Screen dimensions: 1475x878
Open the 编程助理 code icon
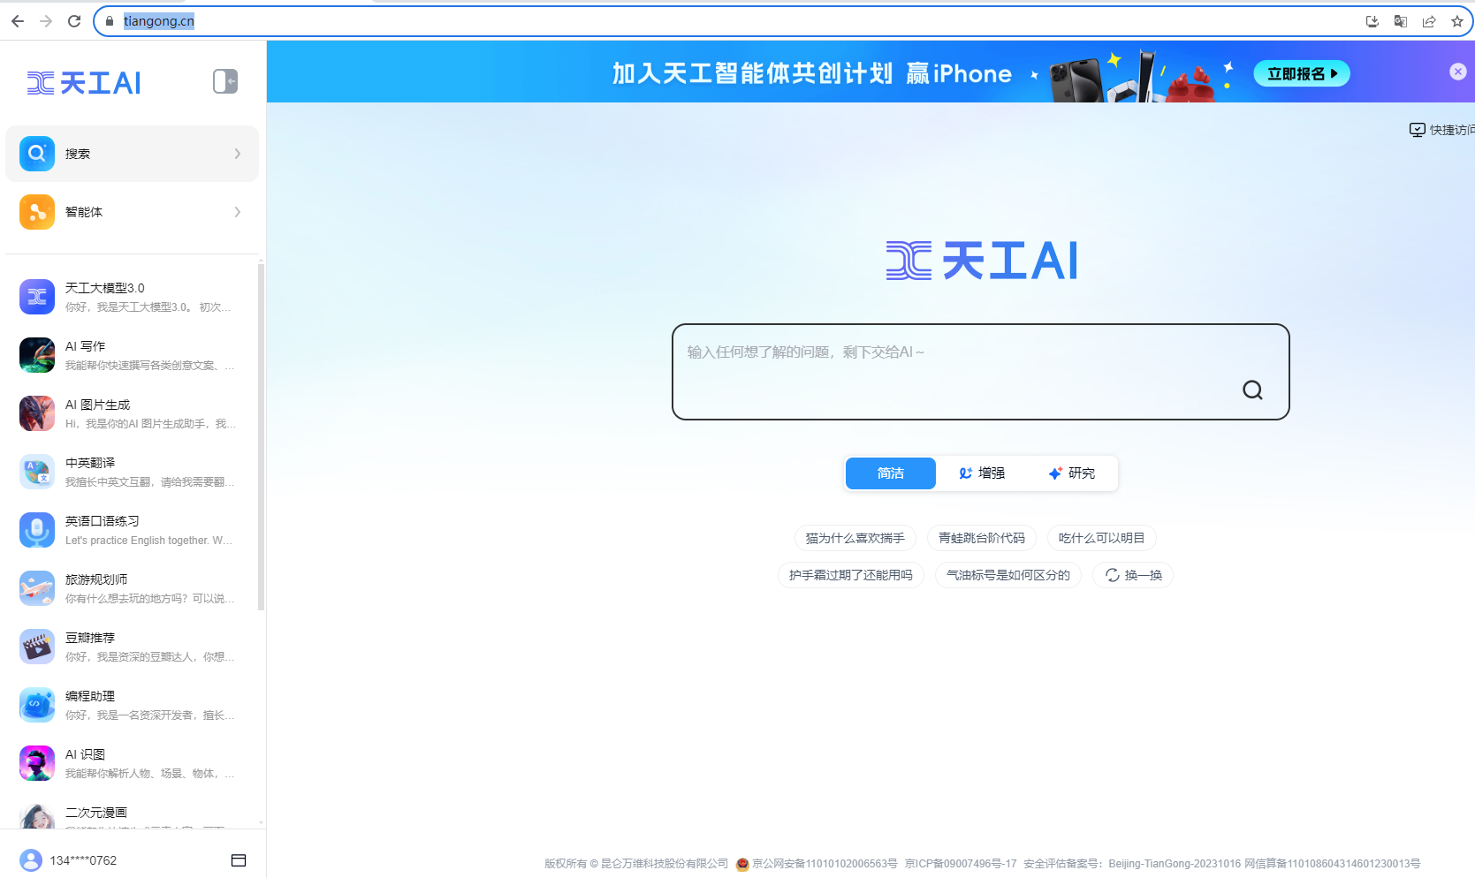pos(37,705)
